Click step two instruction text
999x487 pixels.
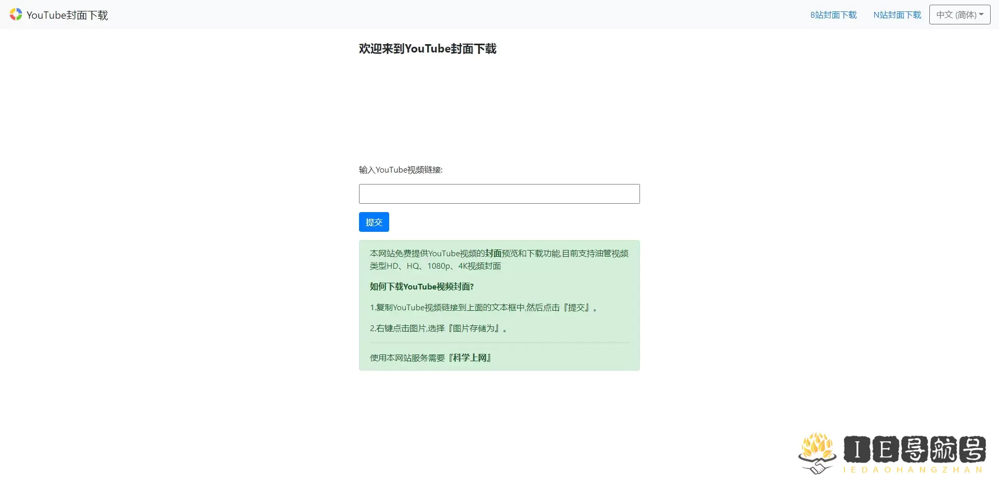(439, 328)
